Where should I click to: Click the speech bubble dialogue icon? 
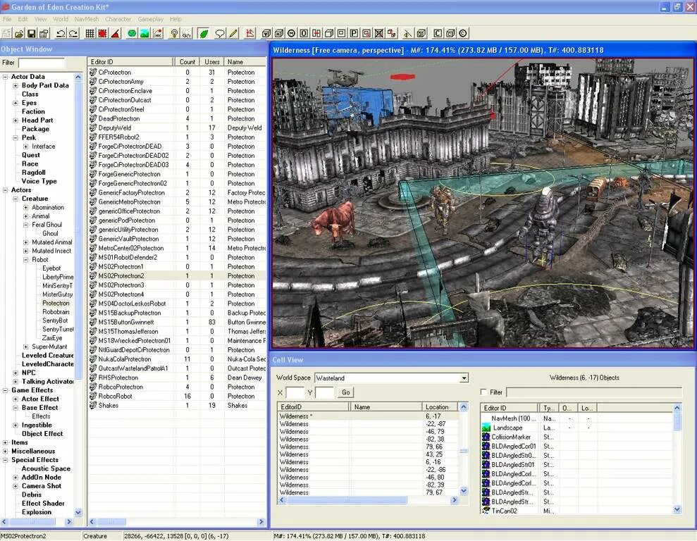click(x=220, y=33)
